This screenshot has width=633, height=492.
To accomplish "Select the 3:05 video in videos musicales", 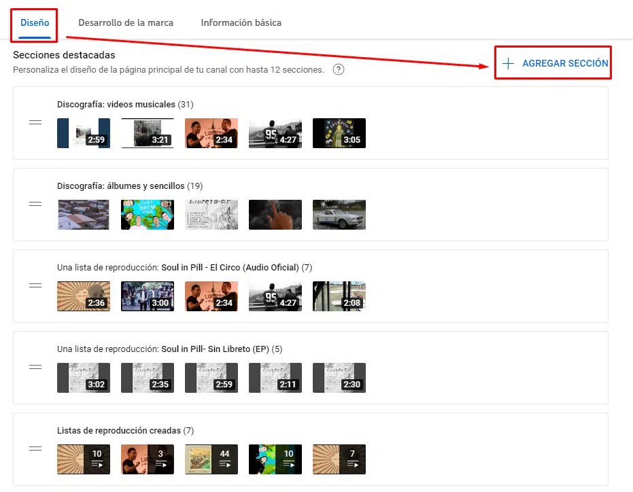I will [339, 133].
